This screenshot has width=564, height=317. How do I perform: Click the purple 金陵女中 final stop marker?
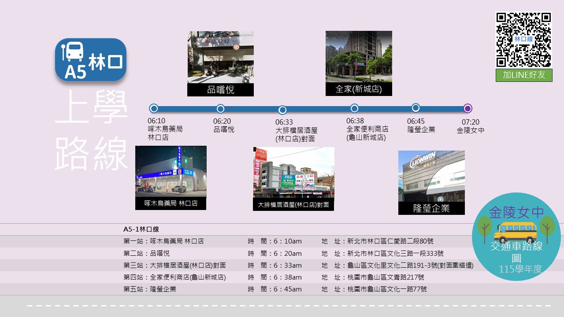(x=468, y=108)
